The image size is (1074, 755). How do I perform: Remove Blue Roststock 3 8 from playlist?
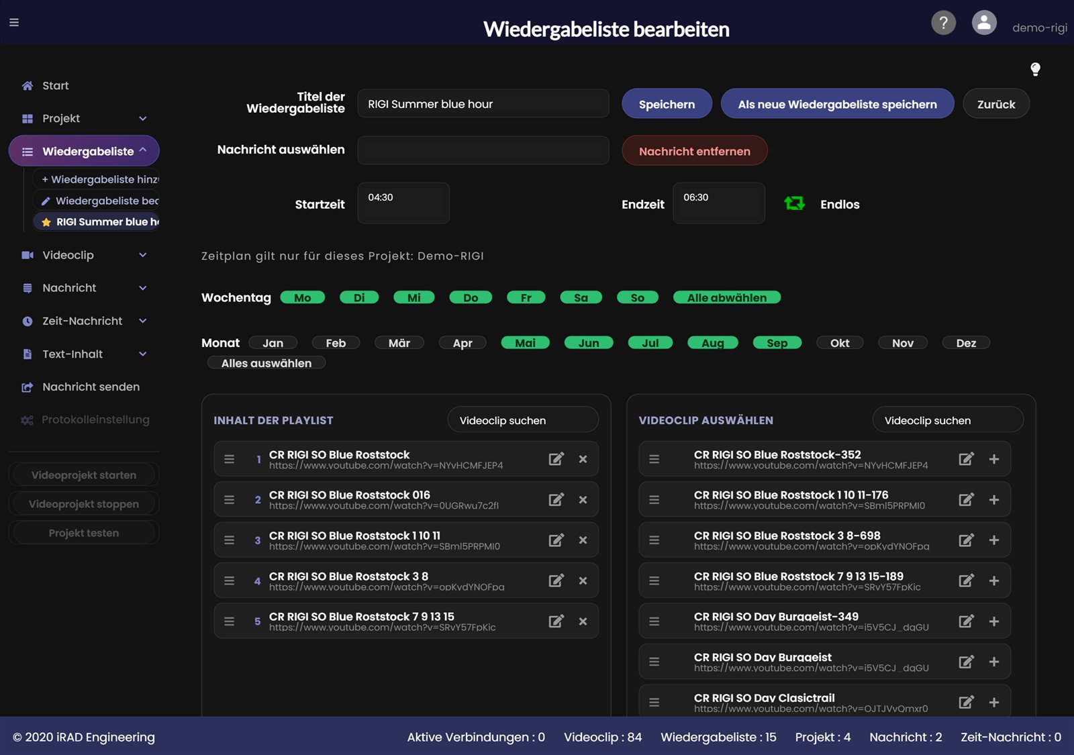[x=583, y=581]
